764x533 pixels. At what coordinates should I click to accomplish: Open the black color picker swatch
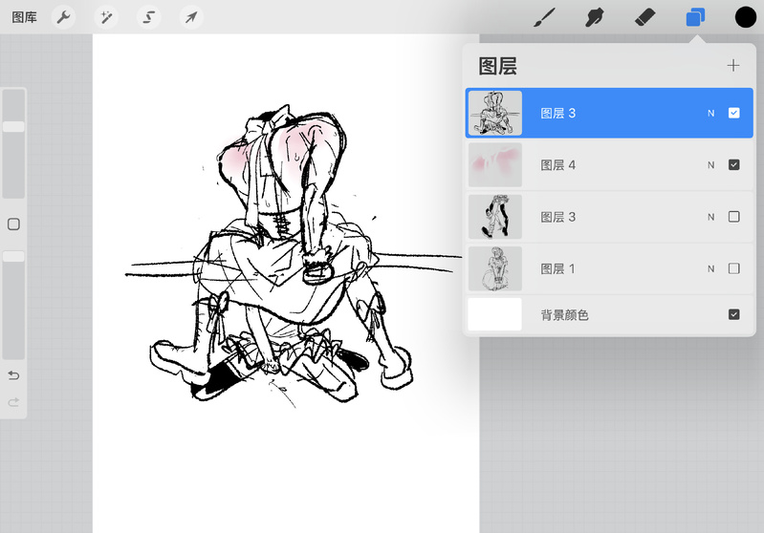coord(746,17)
